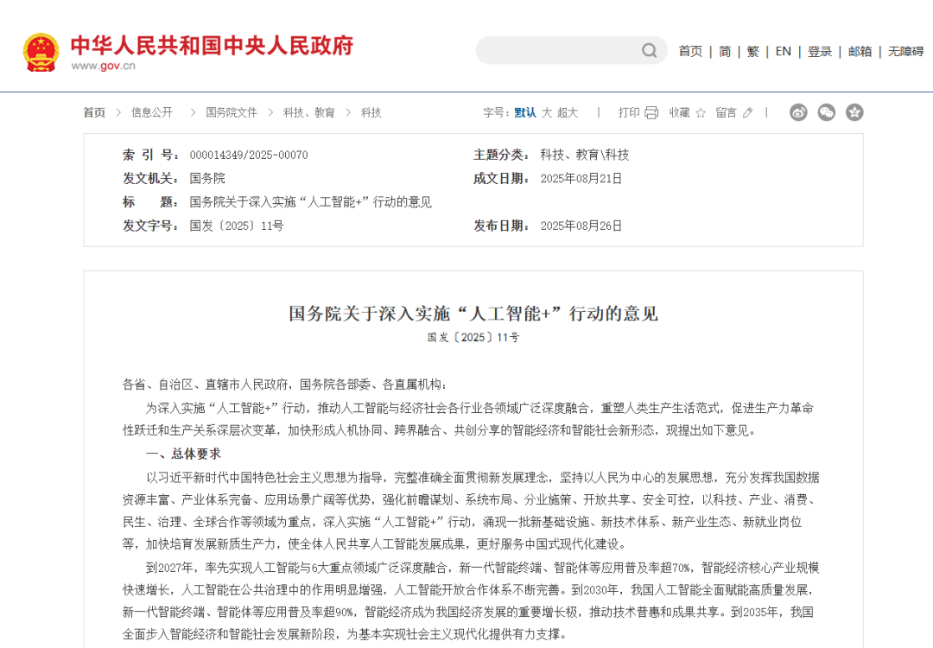
Task: Click the 2025年08月26日 publish date value
Action: point(581,226)
